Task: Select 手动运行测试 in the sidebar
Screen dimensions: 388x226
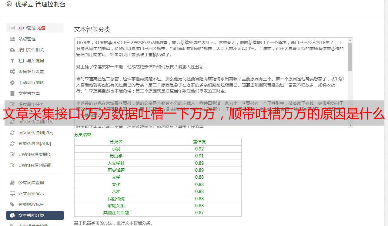Action: click(x=35, y=83)
